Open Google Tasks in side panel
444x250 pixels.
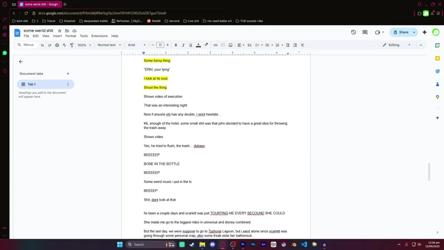pyautogui.click(x=437, y=71)
